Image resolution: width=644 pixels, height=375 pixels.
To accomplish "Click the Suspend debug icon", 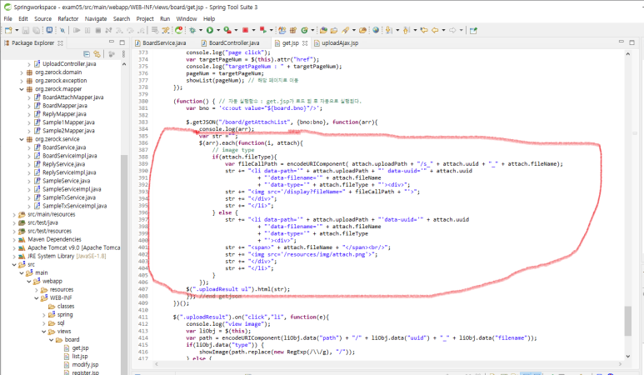I will click(87, 30).
